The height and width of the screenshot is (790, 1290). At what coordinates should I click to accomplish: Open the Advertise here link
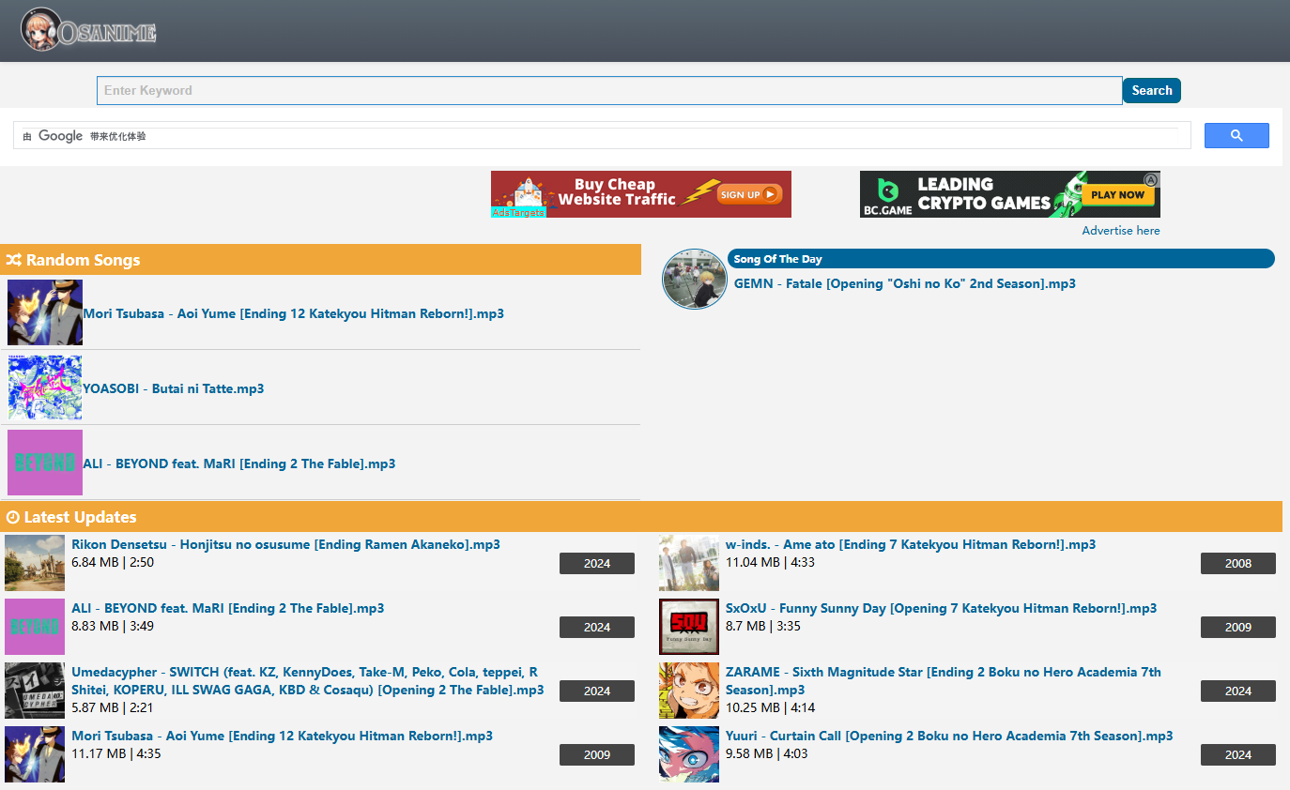1120,231
